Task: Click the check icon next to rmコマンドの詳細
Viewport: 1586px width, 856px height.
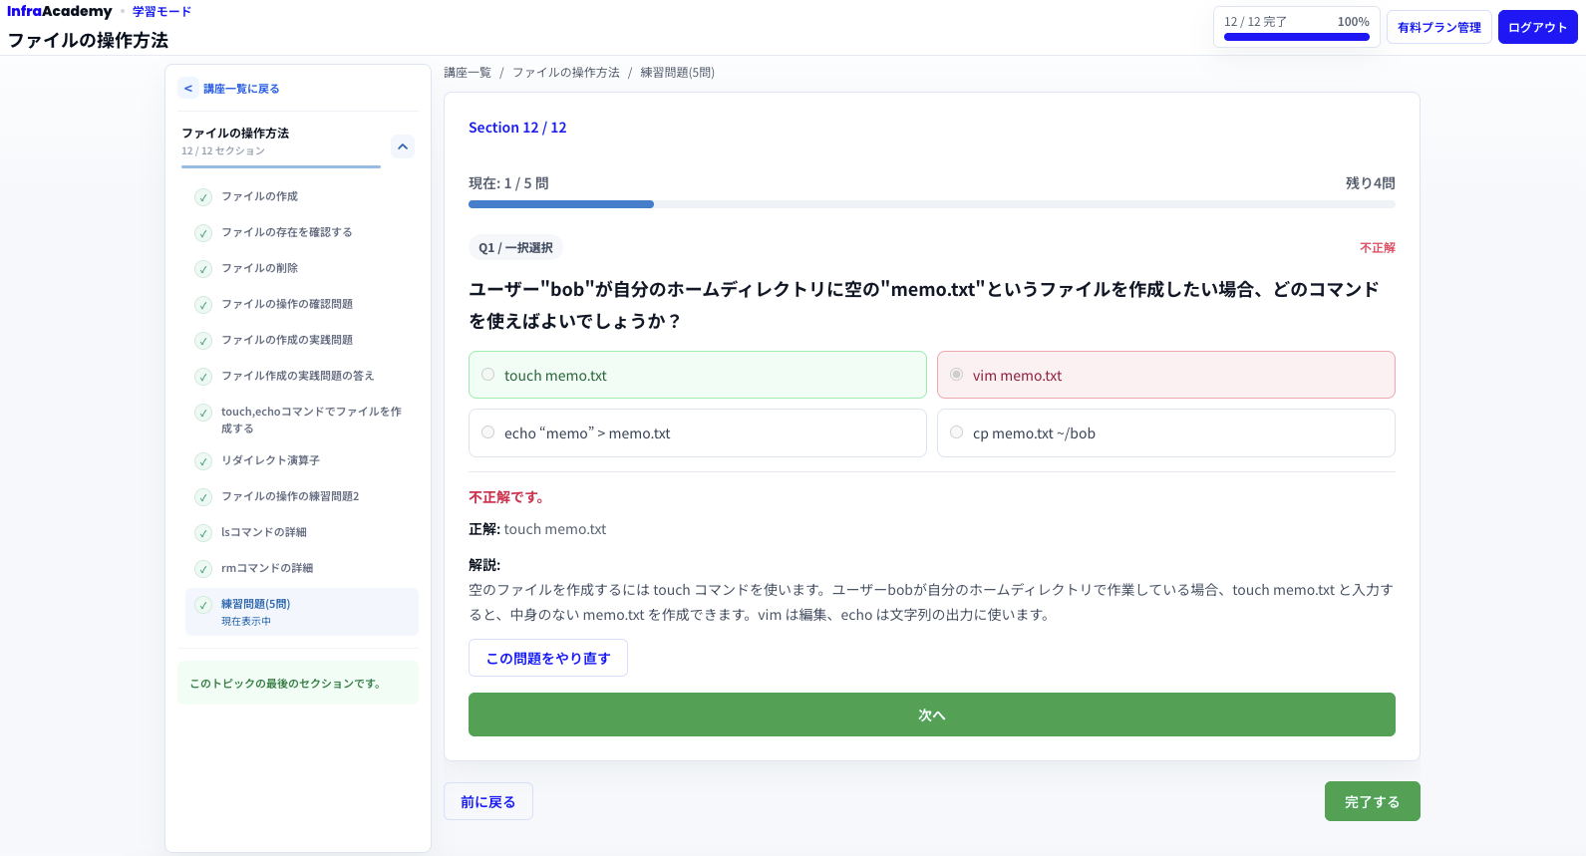Action: click(203, 569)
